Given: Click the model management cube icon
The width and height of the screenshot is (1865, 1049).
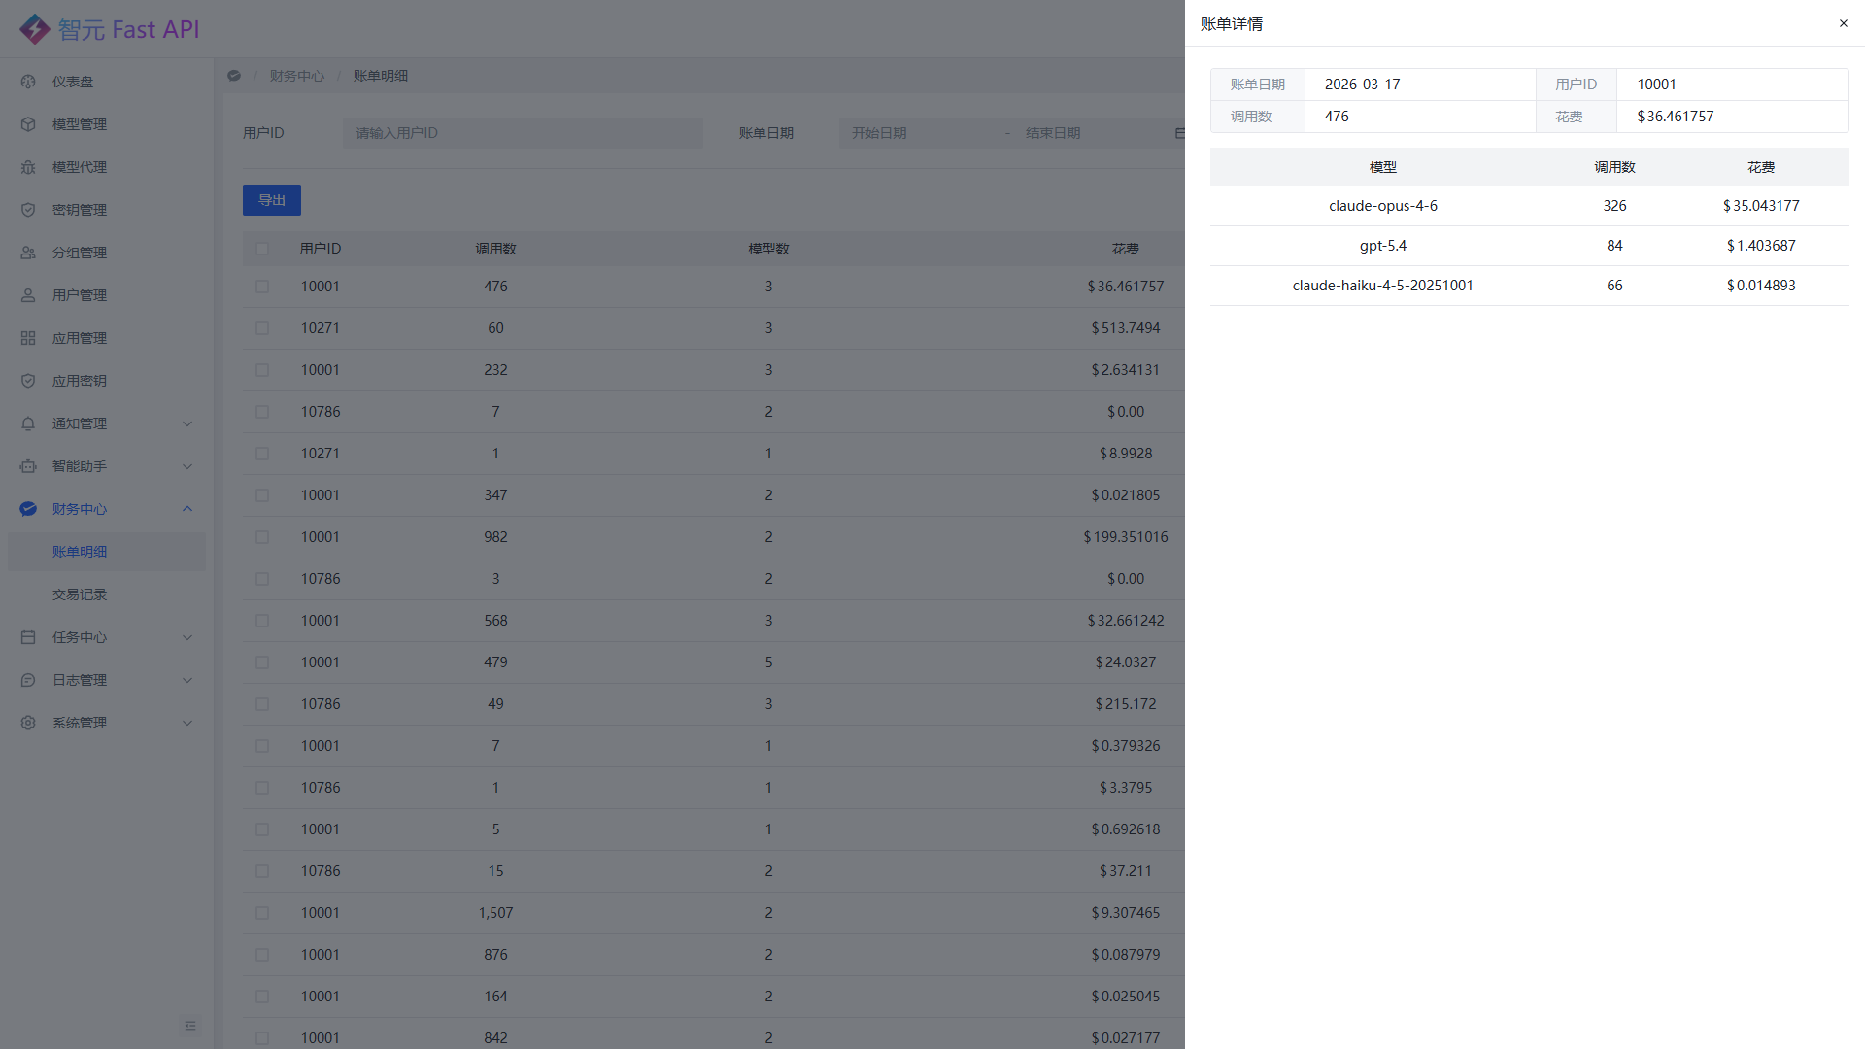Looking at the screenshot, I should pos(28,124).
